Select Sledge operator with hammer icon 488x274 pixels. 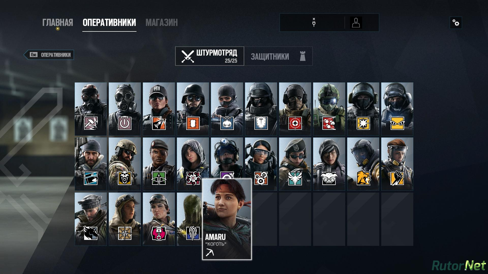coord(91,109)
